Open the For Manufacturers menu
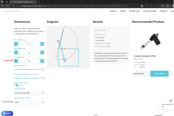This screenshot has height=116, width=174. pyautogui.click(x=150, y=11)
